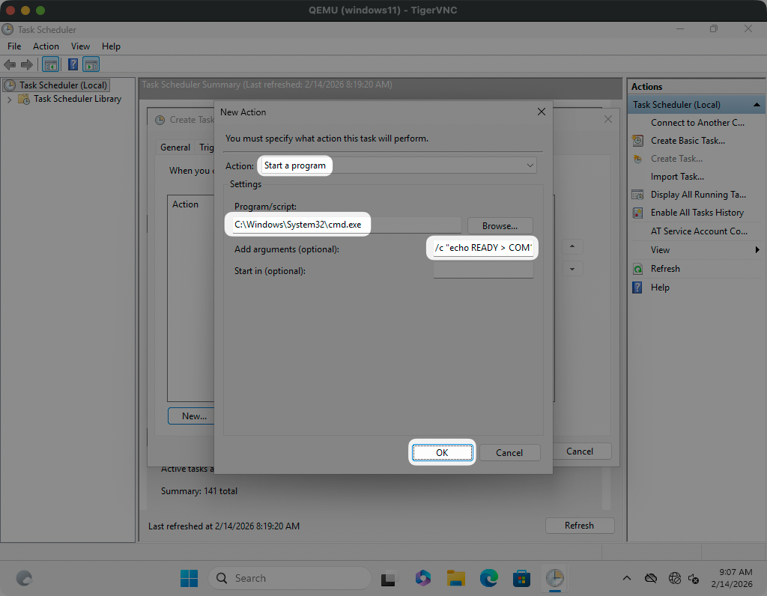Click OK in New Action dialog
Viewport: 767px width, 596px height.
[x=442, y=452]
